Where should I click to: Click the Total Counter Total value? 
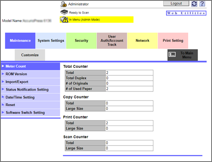(129, 73)
